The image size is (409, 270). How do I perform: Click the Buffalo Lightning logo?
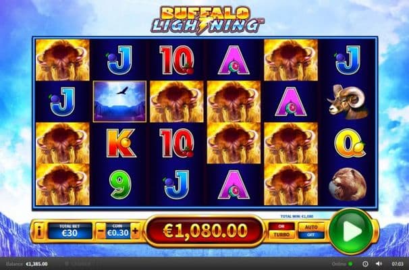click(207, 20)
